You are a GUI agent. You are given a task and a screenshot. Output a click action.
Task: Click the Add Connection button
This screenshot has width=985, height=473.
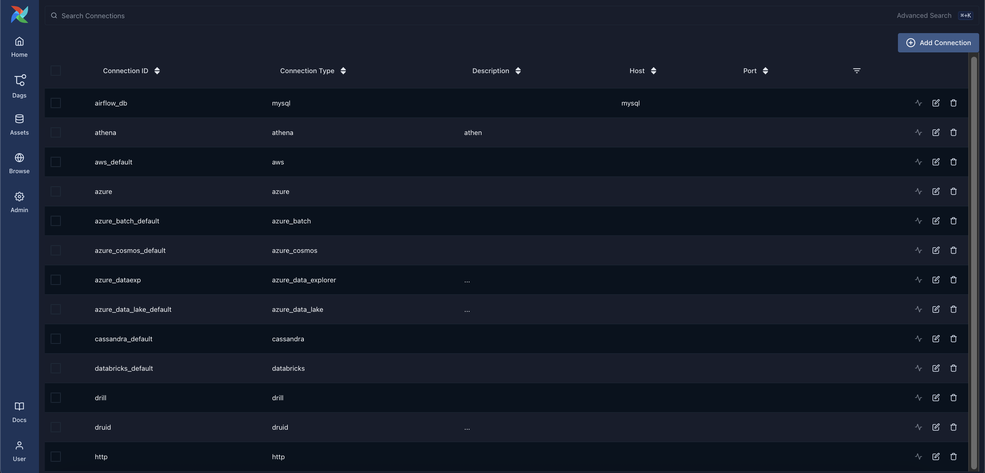pyautogui.click(x=938, y=43)
